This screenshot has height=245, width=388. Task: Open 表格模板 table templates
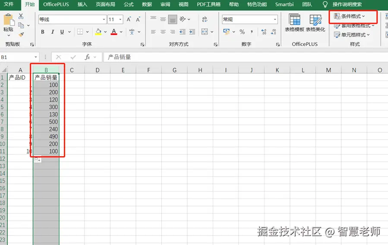click(x=294, y=23)
